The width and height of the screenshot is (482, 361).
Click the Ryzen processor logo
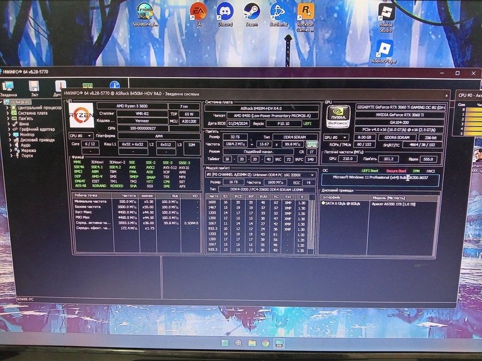81,116
